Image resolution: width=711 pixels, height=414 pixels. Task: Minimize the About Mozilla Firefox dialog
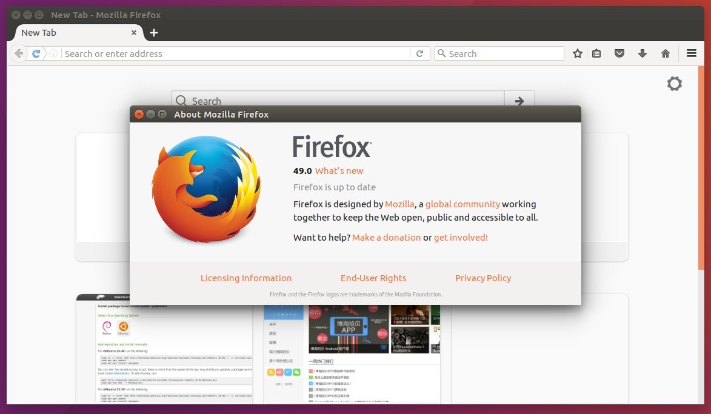click(150, 115)
